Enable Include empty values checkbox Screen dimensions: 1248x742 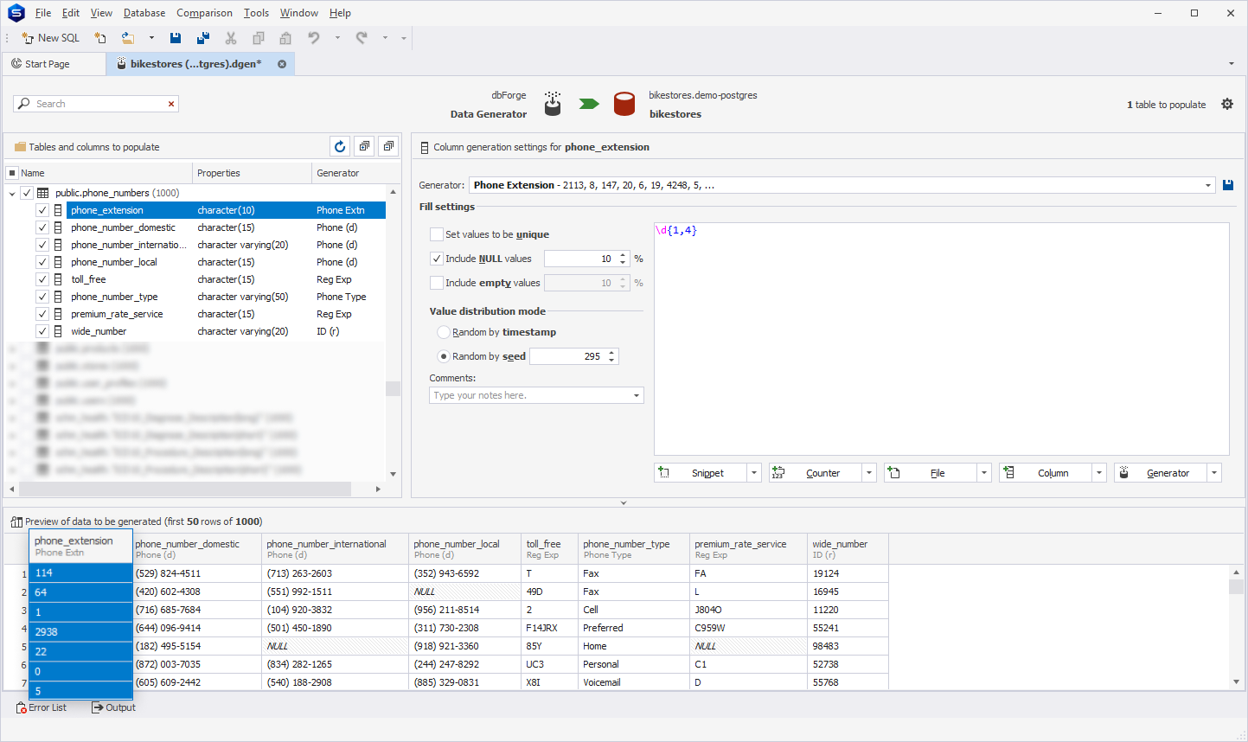pyautogui.click(x=437, y=283)
